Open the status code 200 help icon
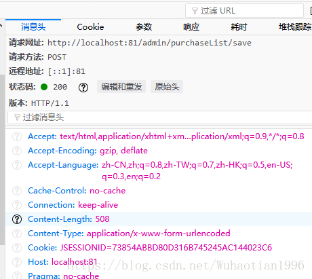 83,88
